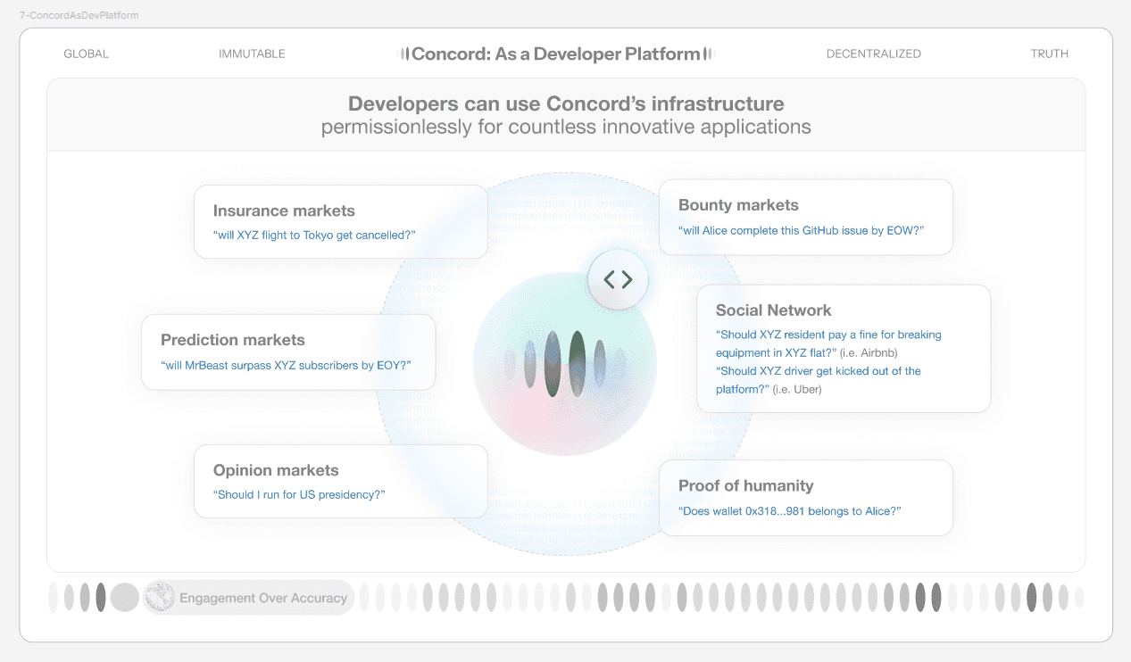Viewport: 1131px width, 662px height.
Task: Open the Opinion markets card
Action: pos(341,482)
